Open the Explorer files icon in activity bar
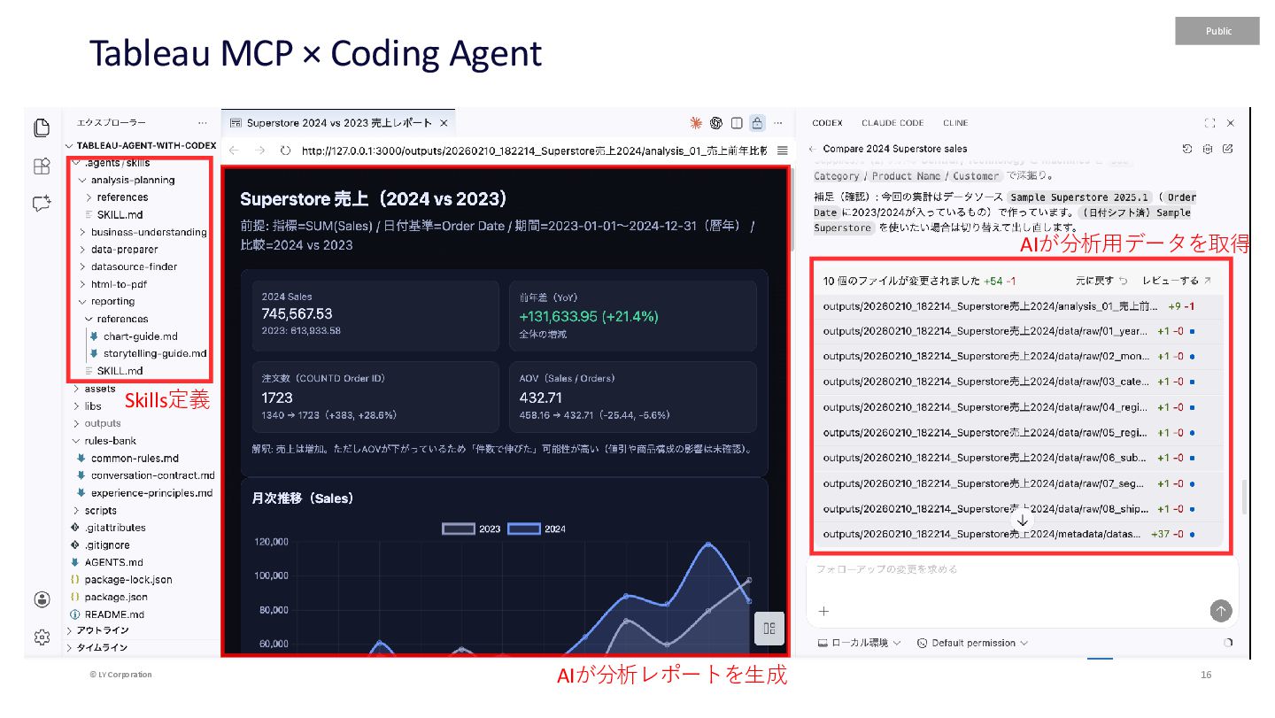 click(x=41, y=128)
